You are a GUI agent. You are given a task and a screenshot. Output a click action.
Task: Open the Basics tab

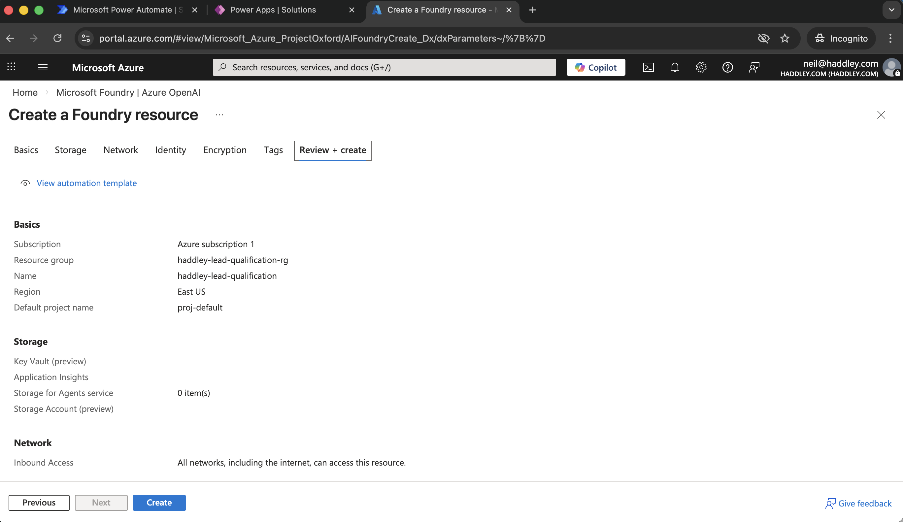[x=26, y=150]
